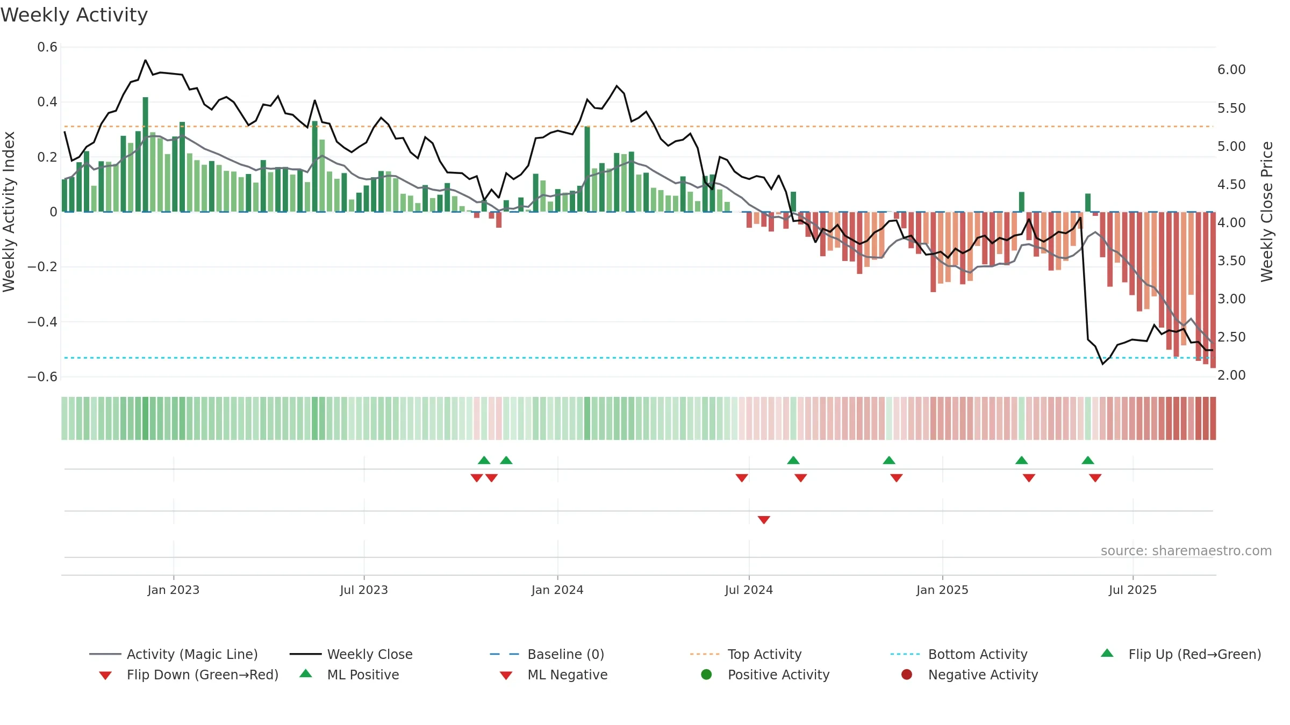This screenshot has width=1290, height=725.
Task: Click the last green Flip Up marker before Jul 2025
Action: 1088,460
